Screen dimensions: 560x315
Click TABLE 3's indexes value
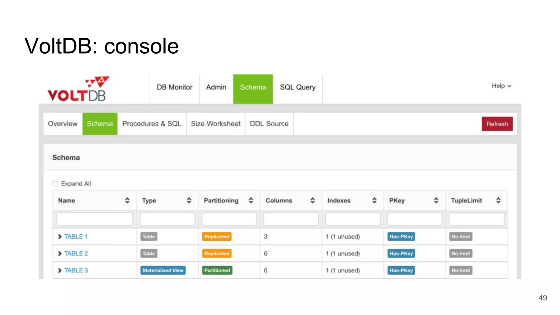pos(343,270)
